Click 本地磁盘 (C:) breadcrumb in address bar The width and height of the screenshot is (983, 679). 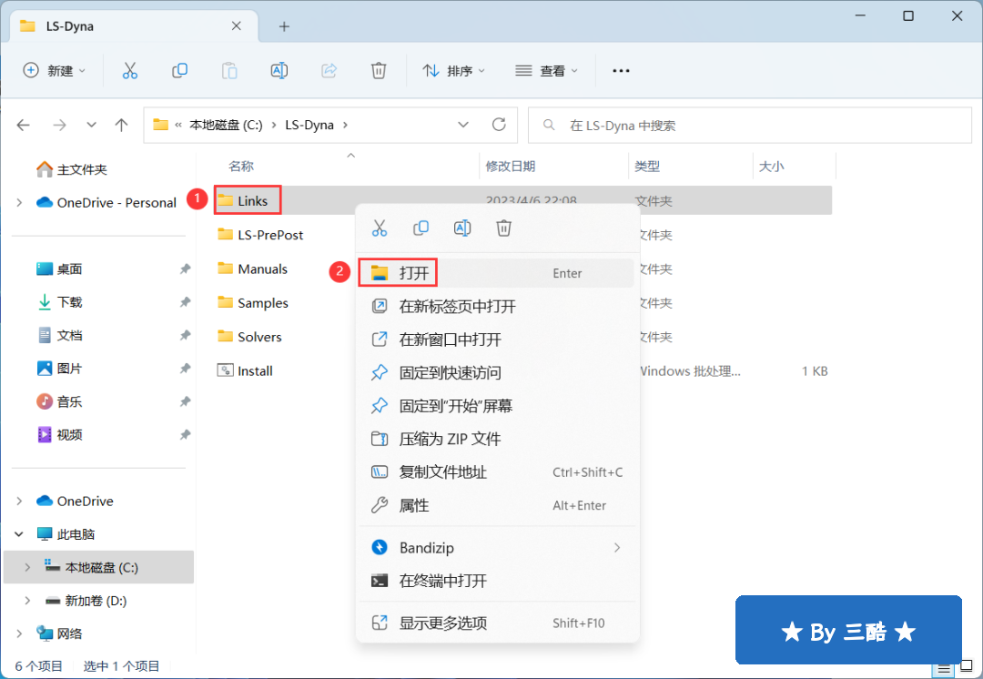pos(226,125)
